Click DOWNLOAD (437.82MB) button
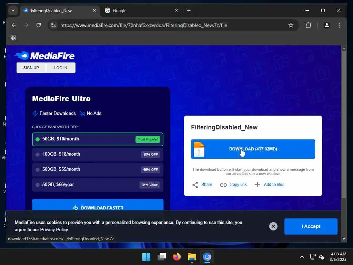Image resolution: width=353 pixels, height=265 pixels. pyautogui.click(x=253, y=149)
